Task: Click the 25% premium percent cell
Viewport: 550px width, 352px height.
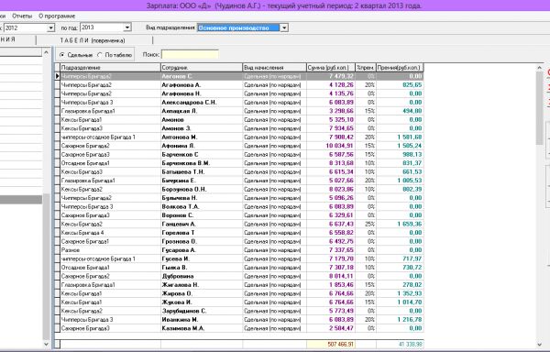Action: (366, 224)
